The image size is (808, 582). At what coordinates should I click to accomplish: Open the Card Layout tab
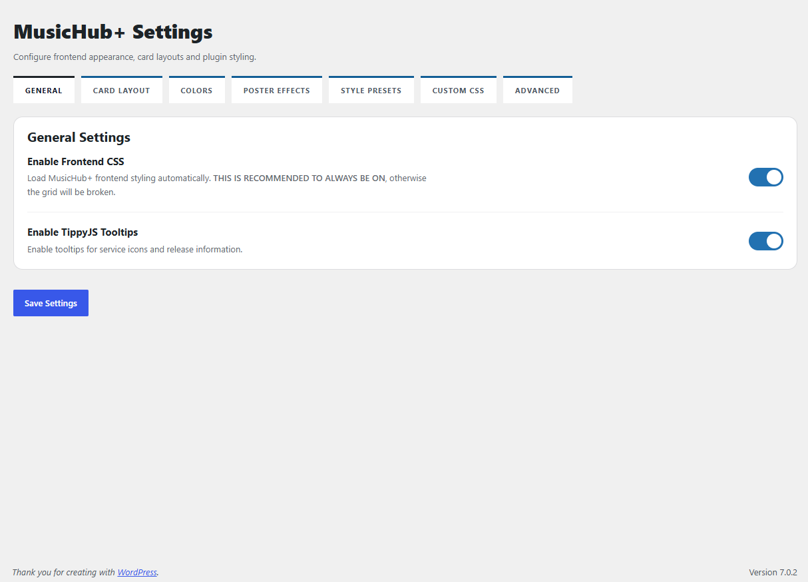tap(122, 90)
